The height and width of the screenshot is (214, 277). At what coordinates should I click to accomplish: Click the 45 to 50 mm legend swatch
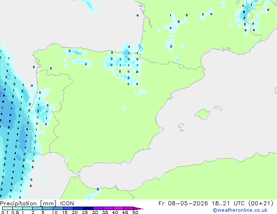pyautogui.click(x=128, y=208)
